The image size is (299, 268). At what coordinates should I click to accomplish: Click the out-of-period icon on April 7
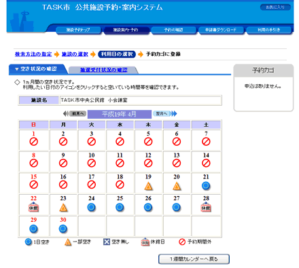coord(206,142)
